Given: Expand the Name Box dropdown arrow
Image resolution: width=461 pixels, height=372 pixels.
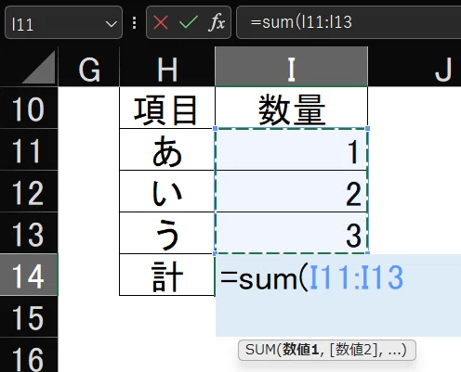Looking at the screenshot, I should coord(111,24).
